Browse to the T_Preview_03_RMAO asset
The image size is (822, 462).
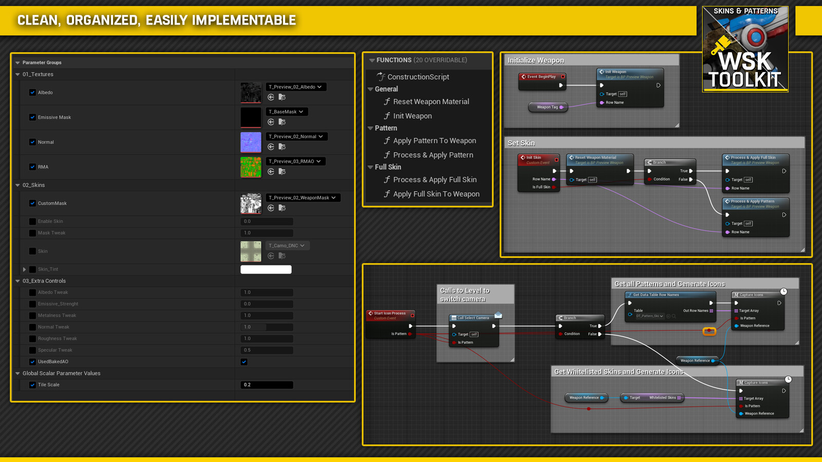point(282,171)
